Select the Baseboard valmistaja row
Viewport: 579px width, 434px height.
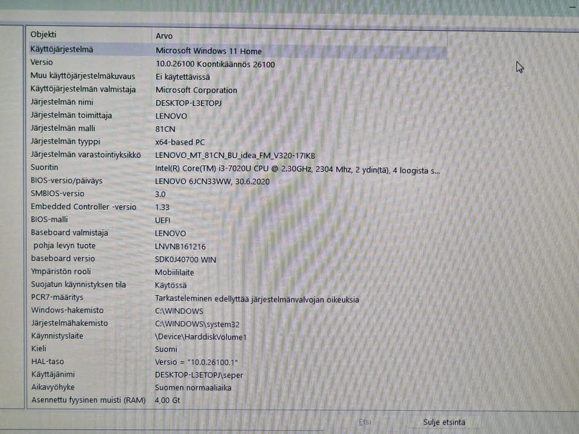click(69, 233)
